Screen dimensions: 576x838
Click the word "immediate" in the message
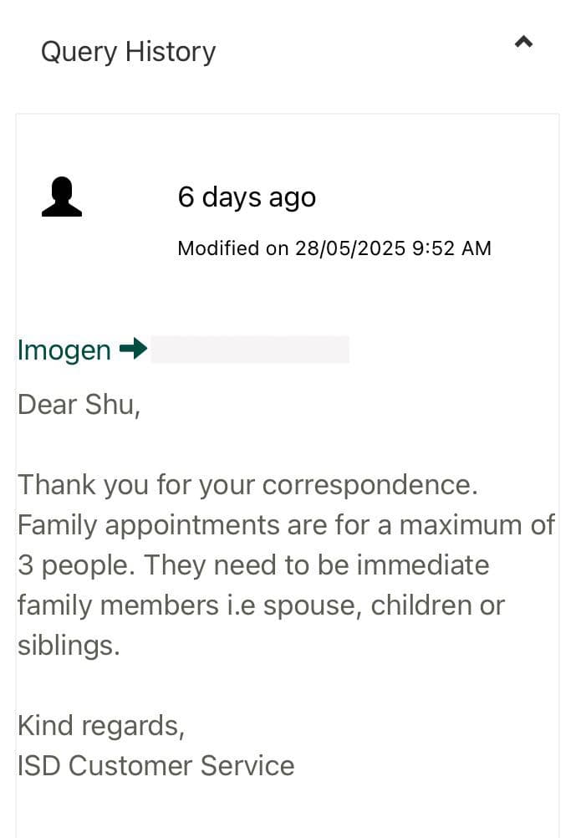(x=422, y=565)
